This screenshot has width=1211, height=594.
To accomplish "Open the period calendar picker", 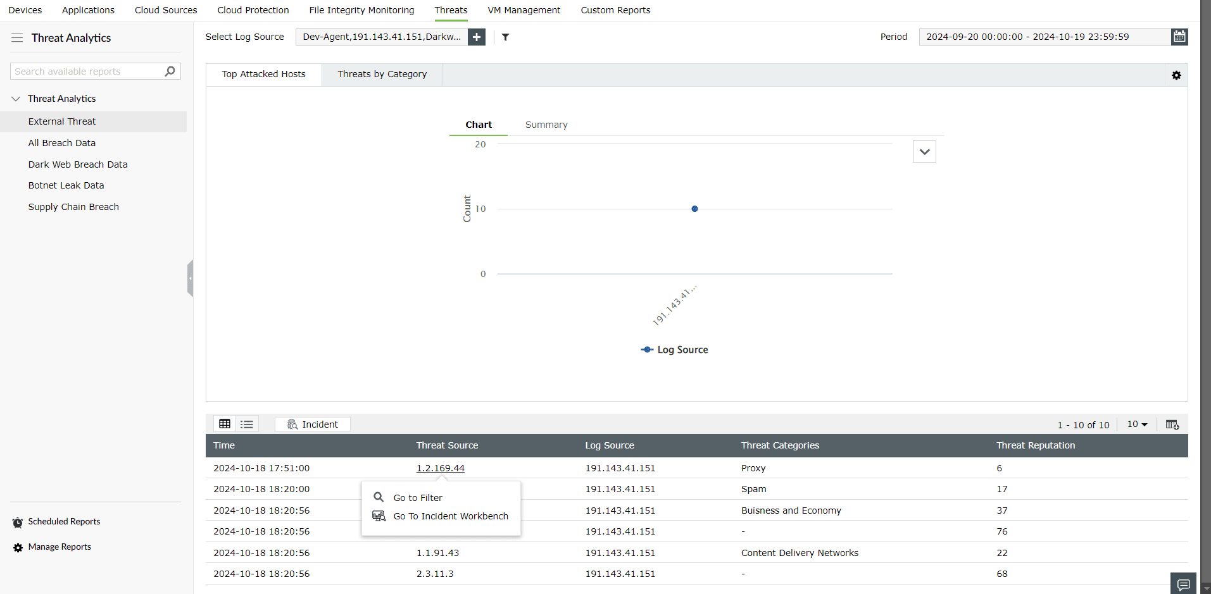I will pyautogui.click(x=1179, y=37).
